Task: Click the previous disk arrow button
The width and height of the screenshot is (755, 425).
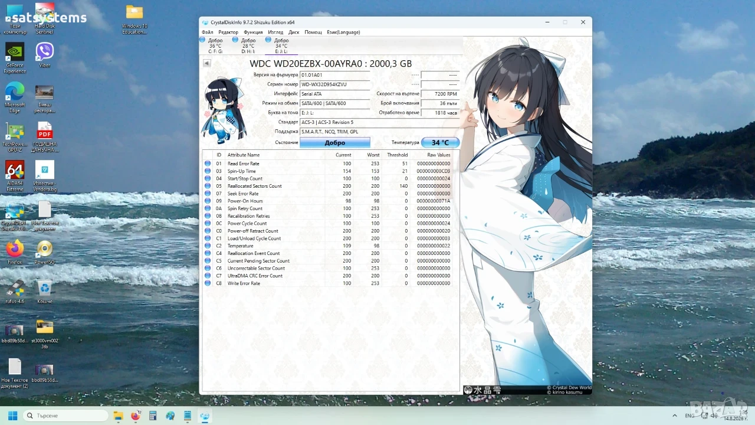Action: pyautogui.click(x=207, y=63)
